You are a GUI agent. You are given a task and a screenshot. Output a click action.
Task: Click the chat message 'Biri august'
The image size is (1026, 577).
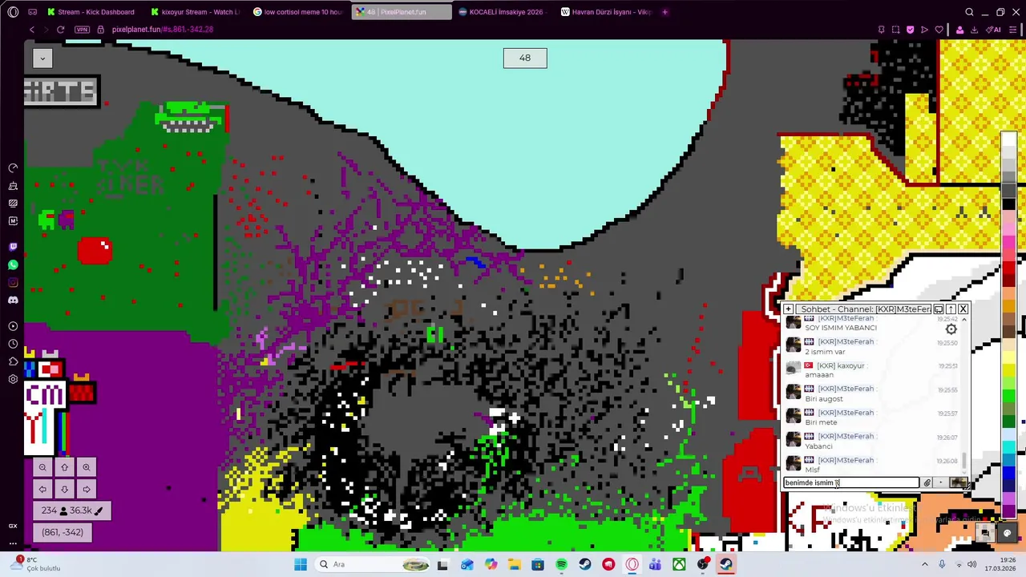click(x=824, y=398)
